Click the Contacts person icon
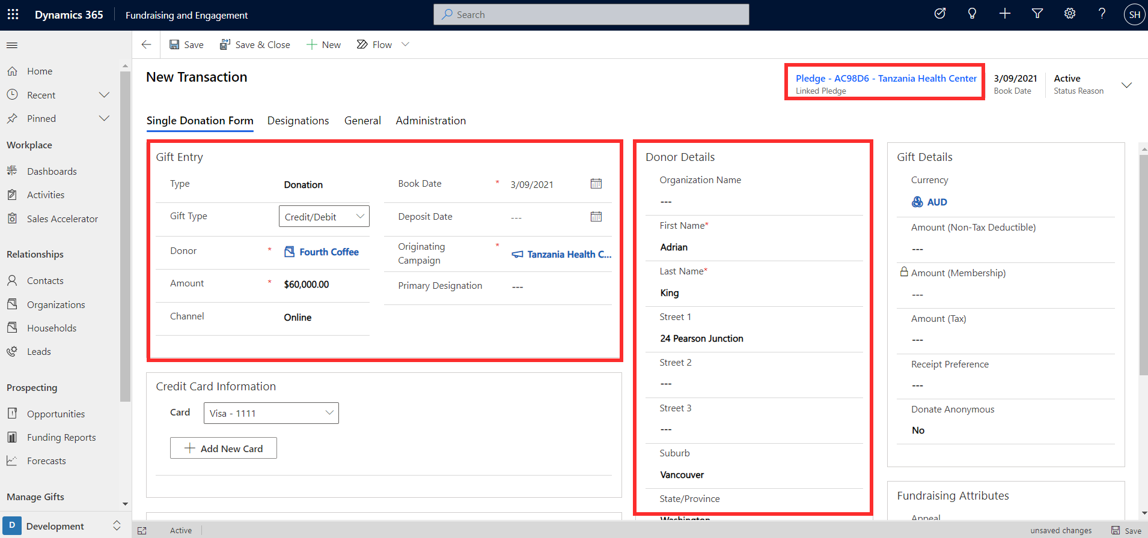The height and width of the screenshot is (538, 1148). (12, 280)
